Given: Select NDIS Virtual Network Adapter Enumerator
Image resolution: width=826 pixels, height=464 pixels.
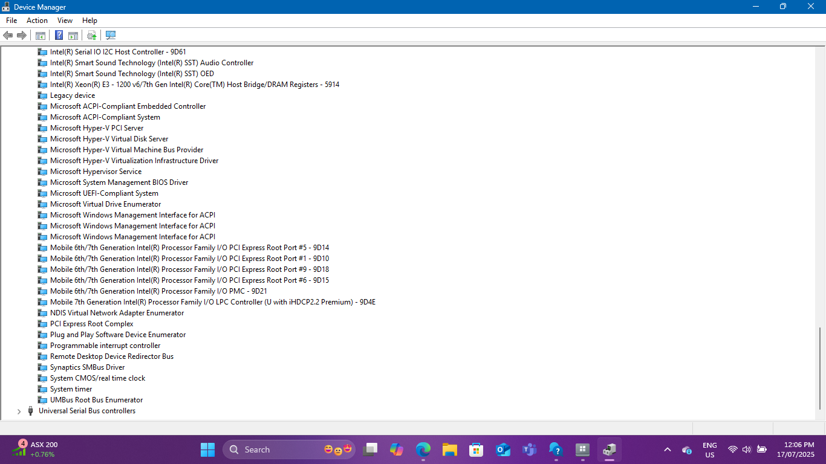Looking at the screenshot, I should [x=117, y=313].
